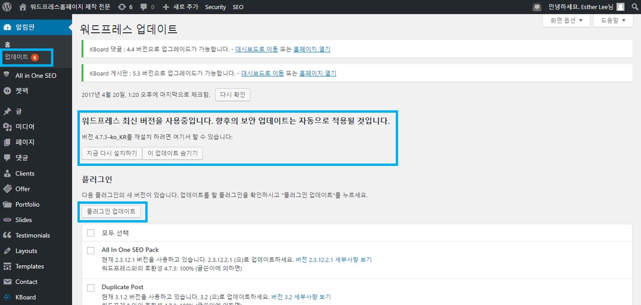Screen dimensions: 641x305
Task: Select the All In One SEO Pack checkbox
Action: tap(91, 250)
